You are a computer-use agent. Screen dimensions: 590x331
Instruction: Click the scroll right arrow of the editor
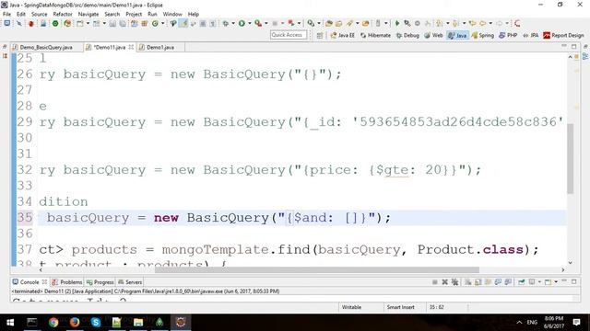(563, 269)
